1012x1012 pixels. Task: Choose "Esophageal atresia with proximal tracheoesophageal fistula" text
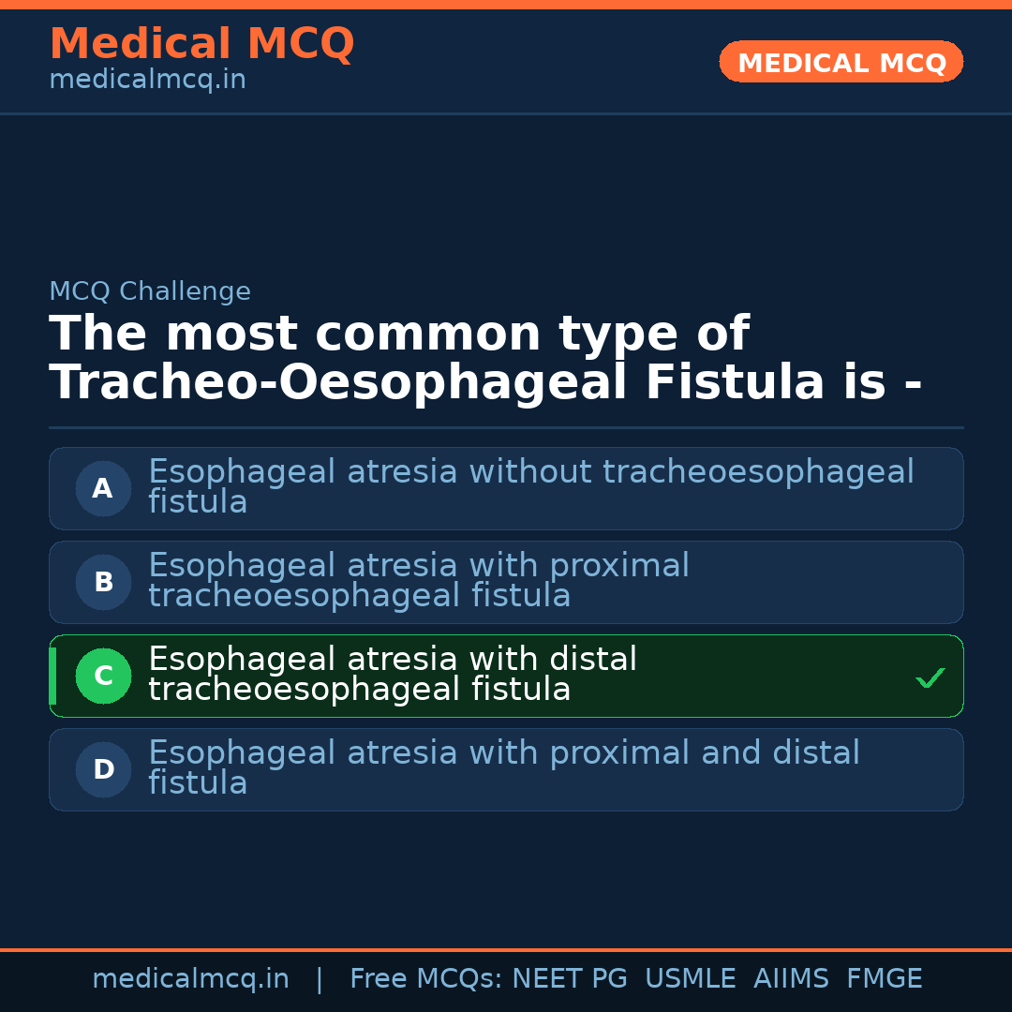(x=418, y=580)
